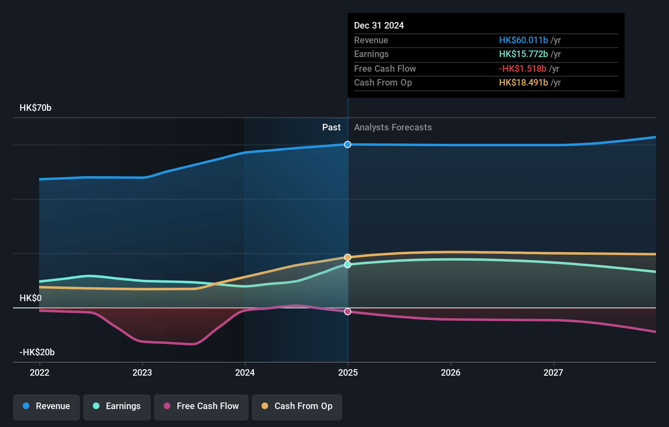This screenshot has width=669, height=427.
Task: Click the 2024 label on the x-axis
Action: point(245,372)
